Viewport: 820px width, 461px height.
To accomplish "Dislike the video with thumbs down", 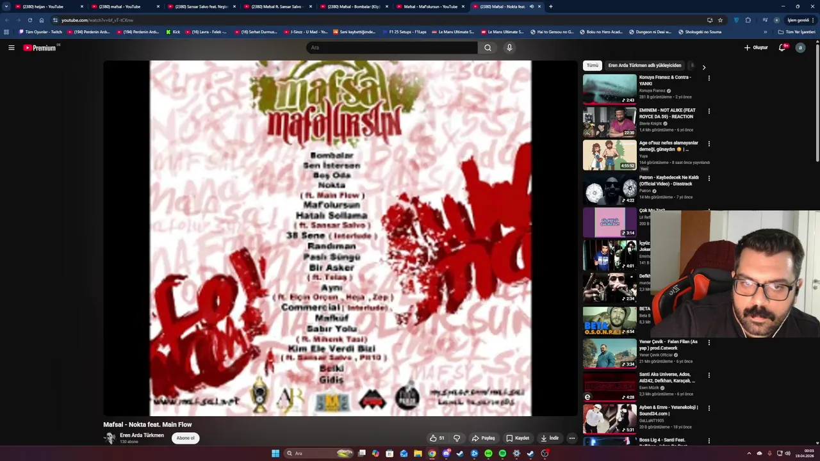I will point(457,438).
